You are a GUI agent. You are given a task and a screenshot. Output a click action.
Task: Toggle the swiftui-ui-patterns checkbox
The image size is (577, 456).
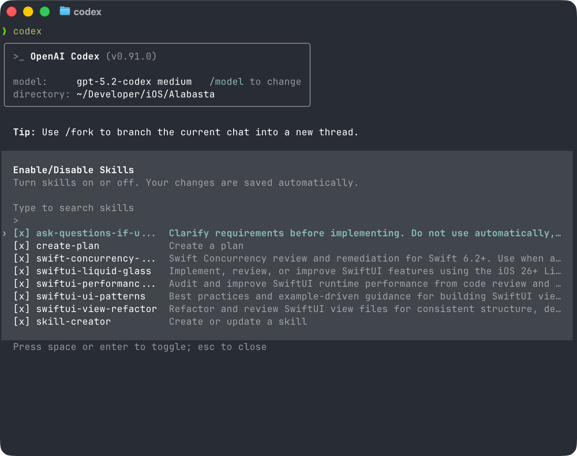tap(21, 296)
